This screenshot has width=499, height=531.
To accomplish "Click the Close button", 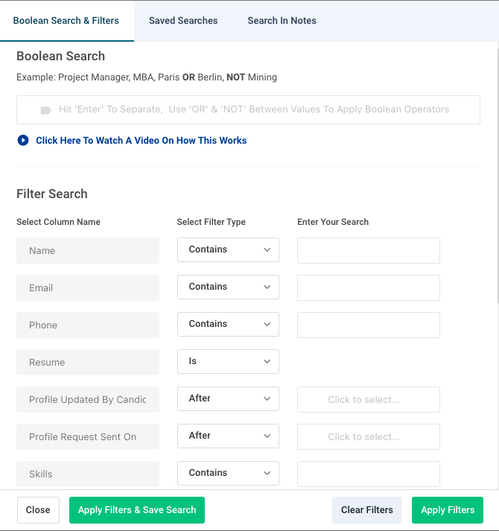I will tap(38, 510).
